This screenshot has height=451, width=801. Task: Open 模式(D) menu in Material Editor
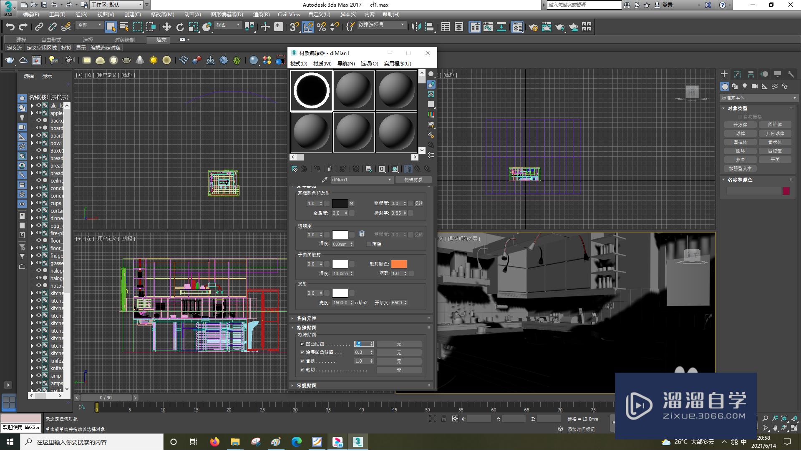(x=299, y=63)
